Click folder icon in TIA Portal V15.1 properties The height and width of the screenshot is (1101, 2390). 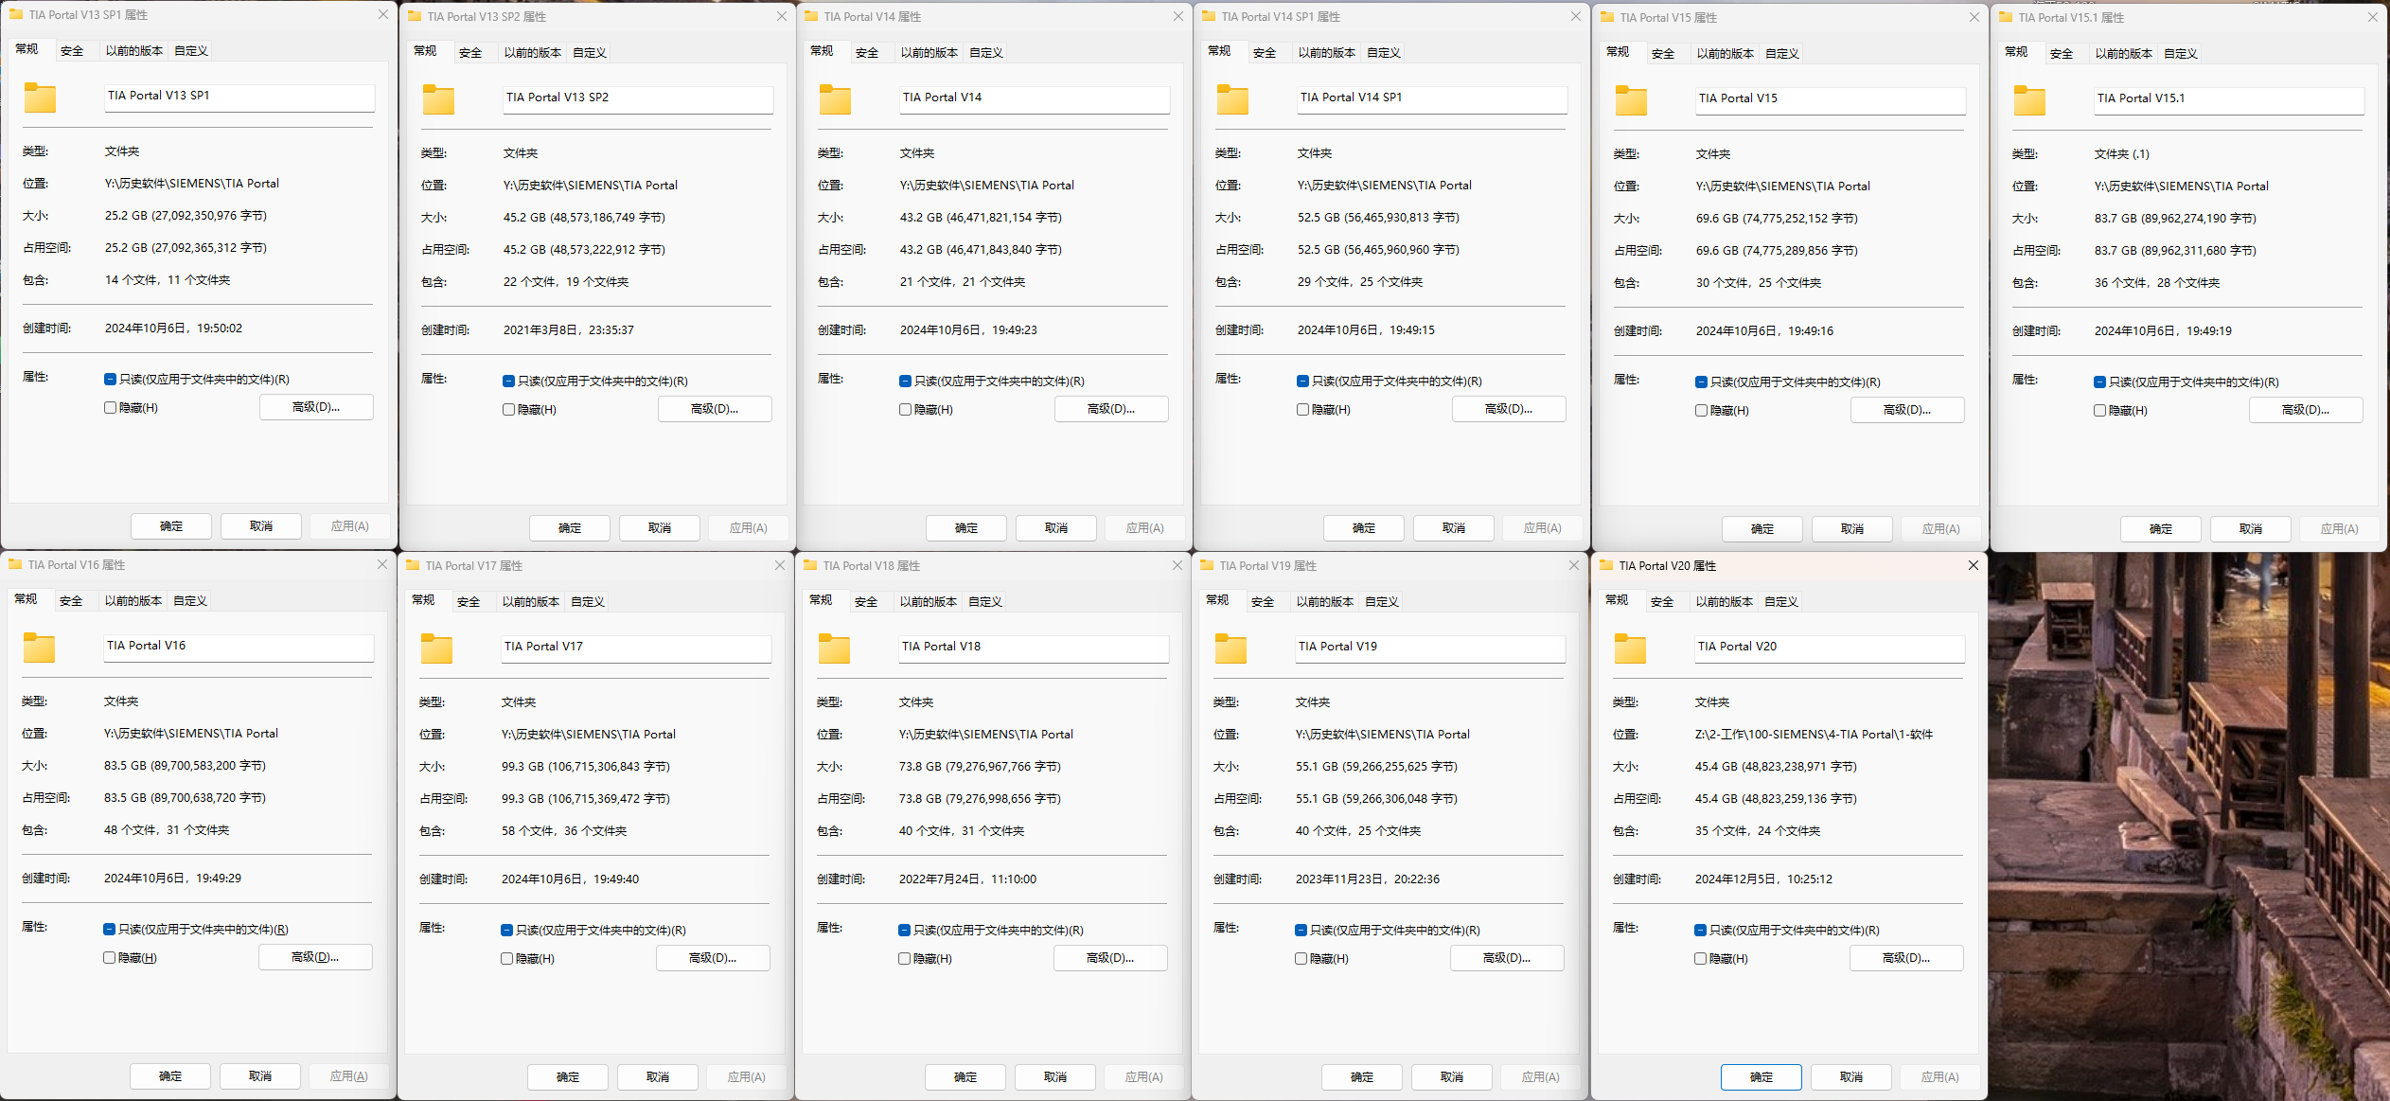pyautogui.click(x=2029, y=100)
